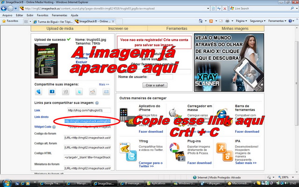Open the recent pages dropdown beside Forward
Screen dimensions: 299x187
point(15,8)
